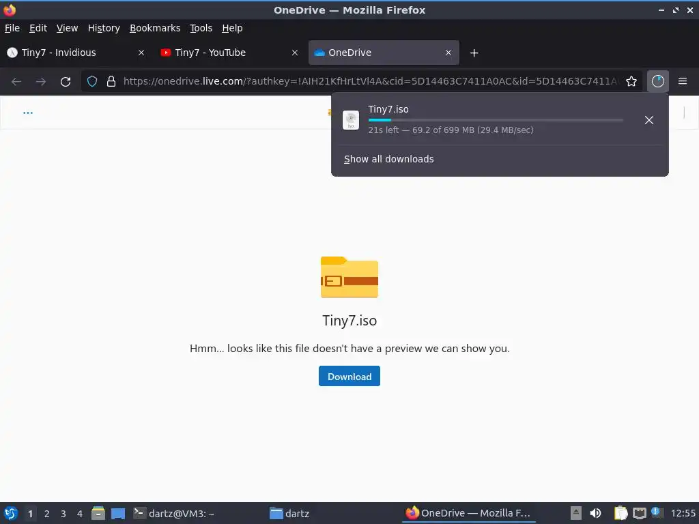Screen dimensions: 699x524
Task: Cancel the Tiny7.iso download with the X
Action: pyautogui.click(x=649, y=120)
